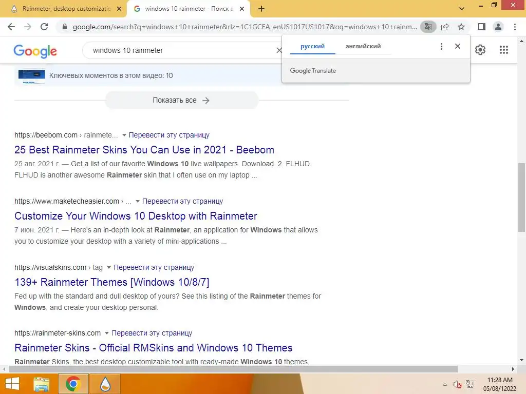Open Chrome's three-dot main menu
Viewport: 526px width, 394px height.
(515, 27)
